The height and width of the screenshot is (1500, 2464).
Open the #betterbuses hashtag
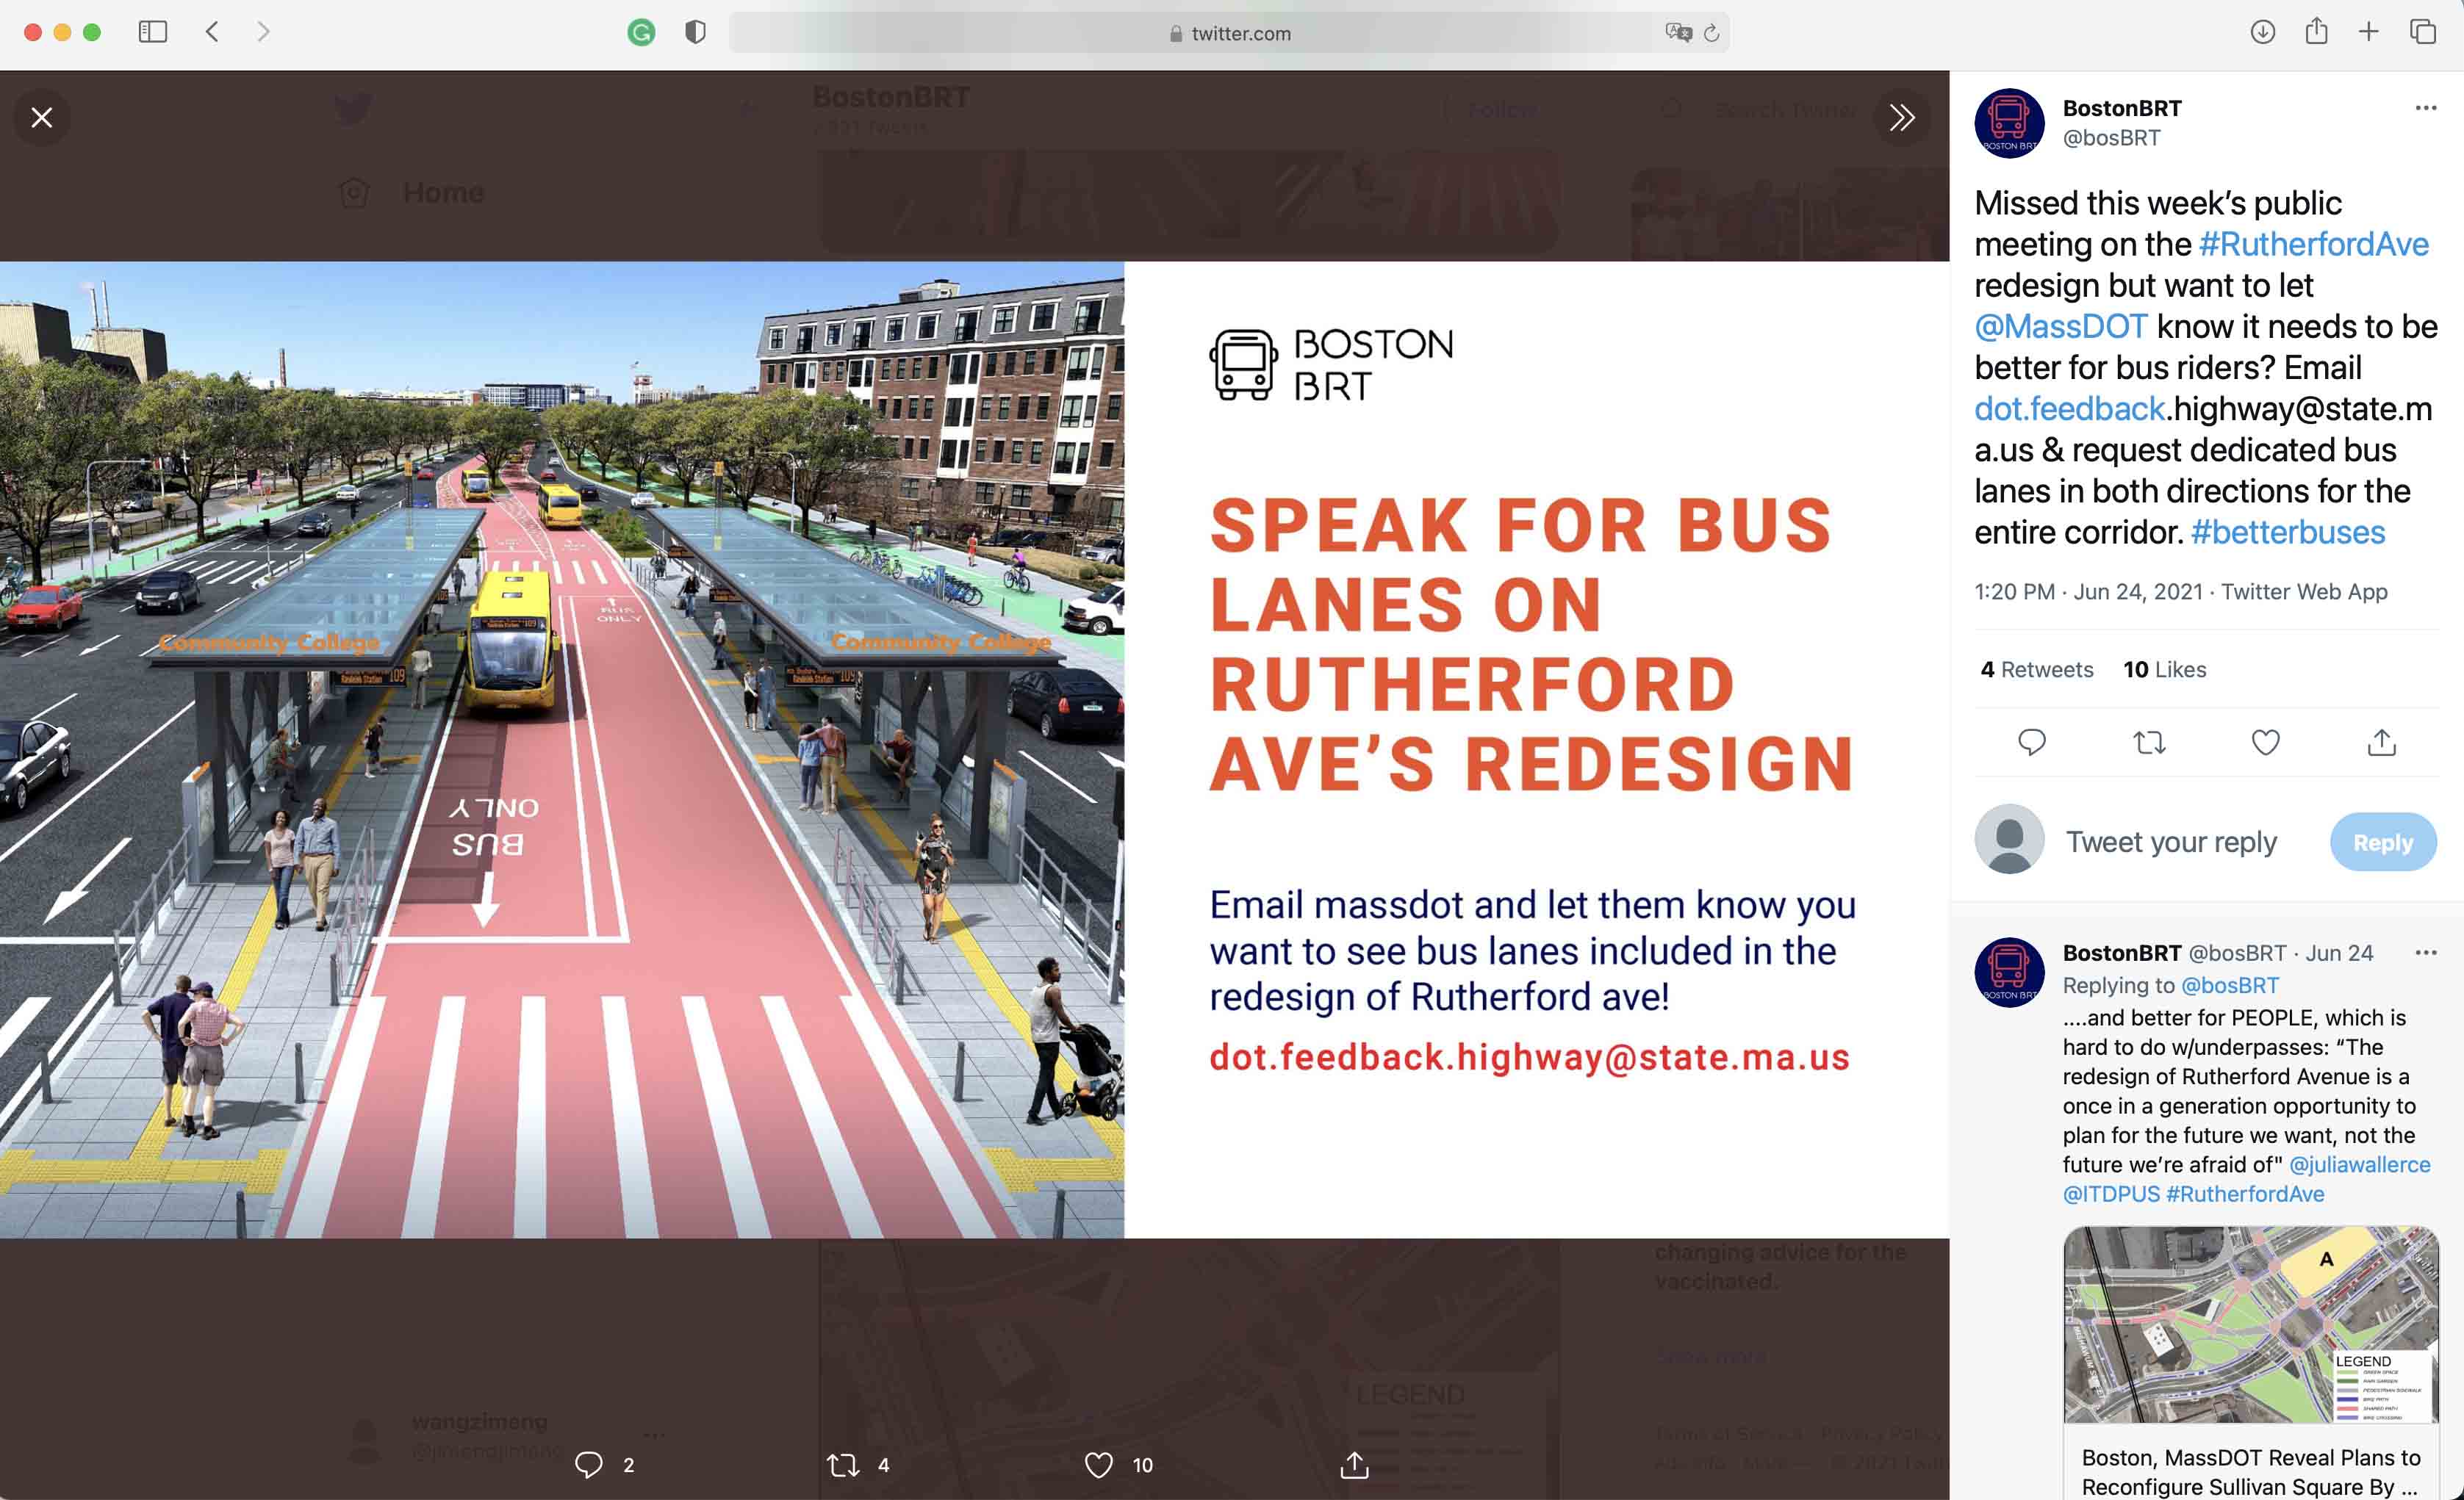pos(2287,533)
